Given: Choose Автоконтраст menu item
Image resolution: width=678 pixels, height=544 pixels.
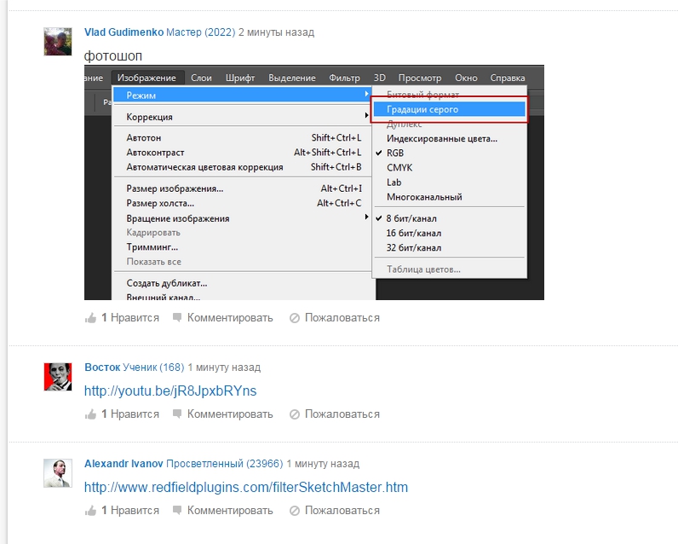Looking at the screenshot, I should (x=243, y=153).
